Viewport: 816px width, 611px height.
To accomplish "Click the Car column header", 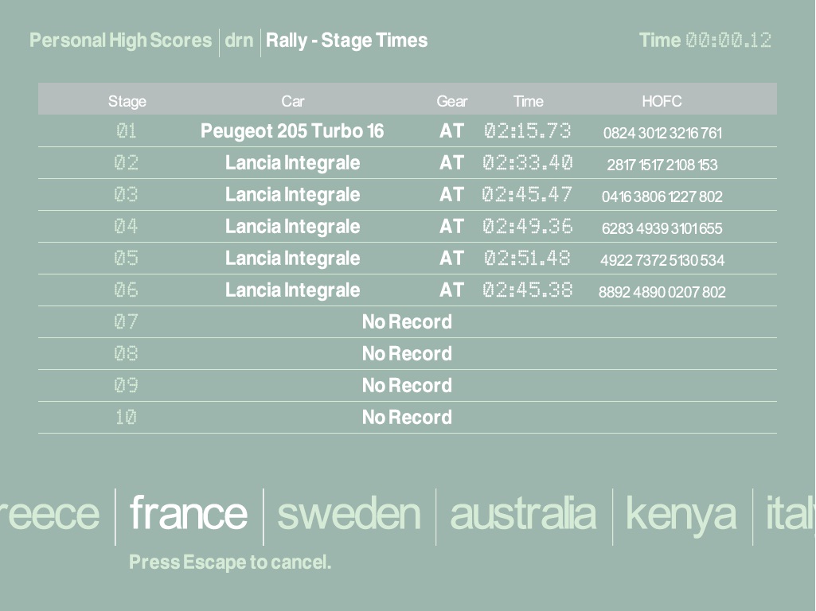I will pos(292,101).
